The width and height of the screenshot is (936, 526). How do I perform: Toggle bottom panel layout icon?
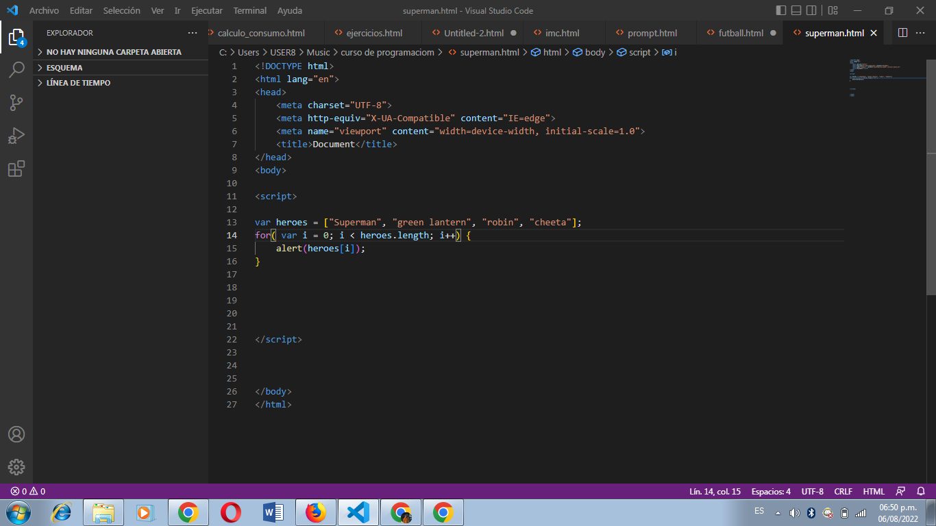(796, 10)
